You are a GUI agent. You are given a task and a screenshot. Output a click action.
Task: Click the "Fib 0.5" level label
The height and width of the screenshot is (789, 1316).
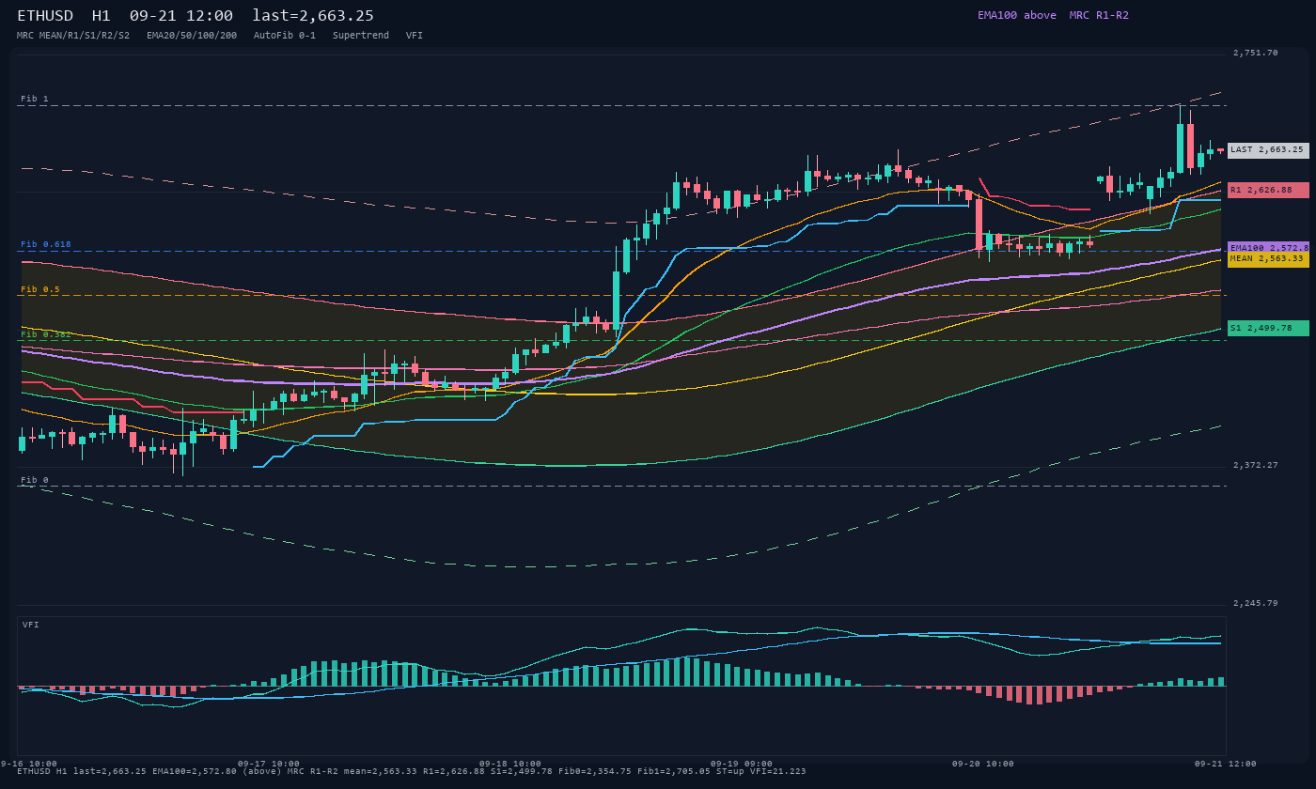40,289
